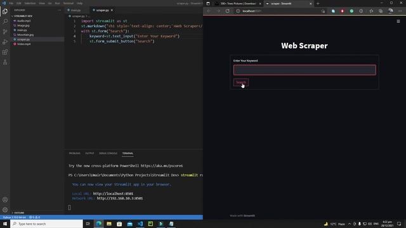This screenshot has width=406, height=228.
Task: Click the Python version in VS Code status bar
Action: click(x=14, y=217)
